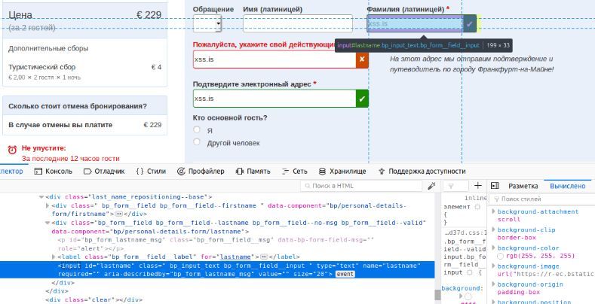Click the color swatch under background rule
This screenshot has width=595, height=304.
click(468, 296)
